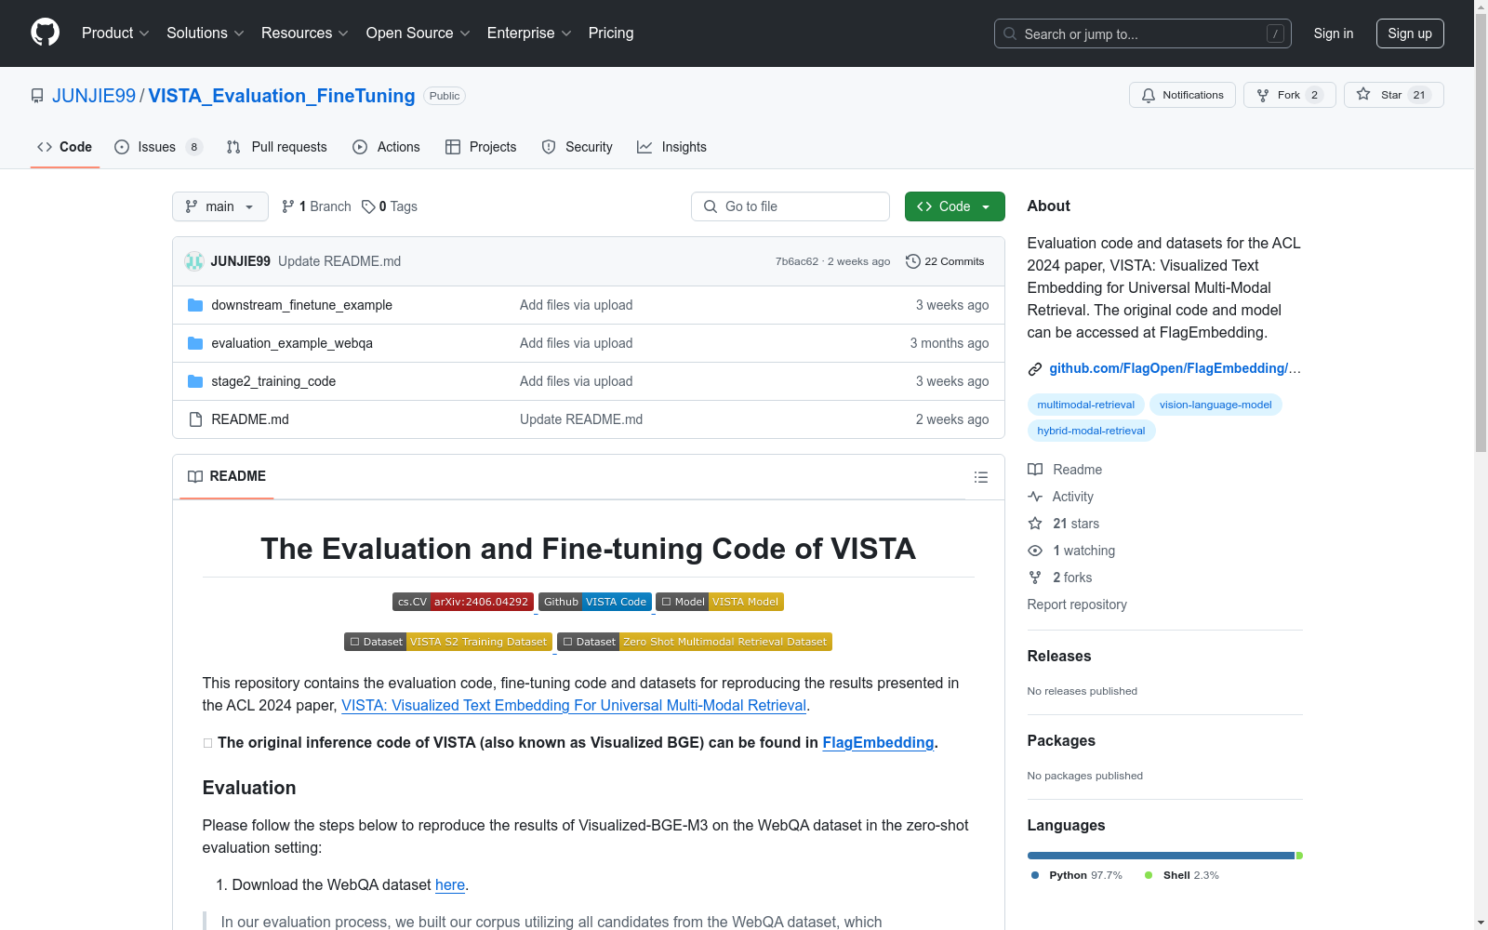Click the repository icon beside JUNJIE99
The height and width of the screenshot is (930, 1488).
pos(37,96)
